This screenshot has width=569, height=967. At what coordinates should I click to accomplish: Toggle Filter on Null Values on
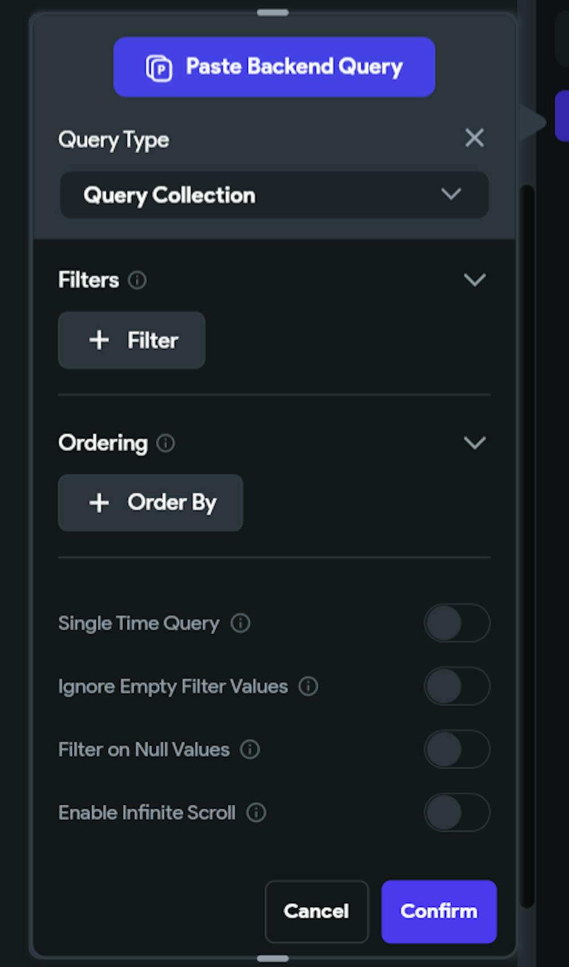[457, 749]
